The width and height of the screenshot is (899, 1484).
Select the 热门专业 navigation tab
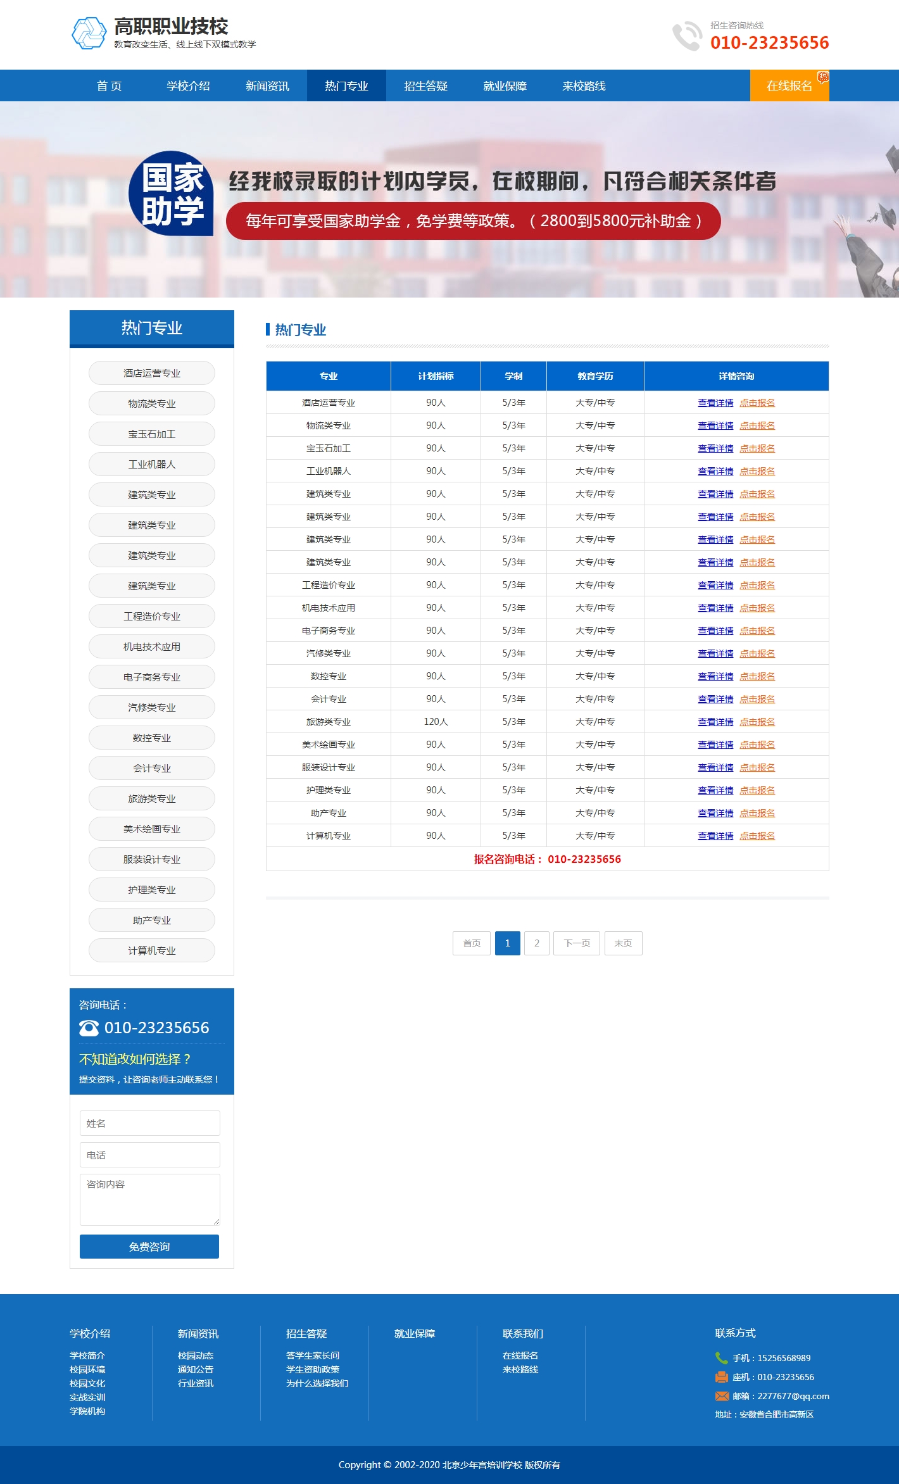pyautogui.click(x=346, y=85)
